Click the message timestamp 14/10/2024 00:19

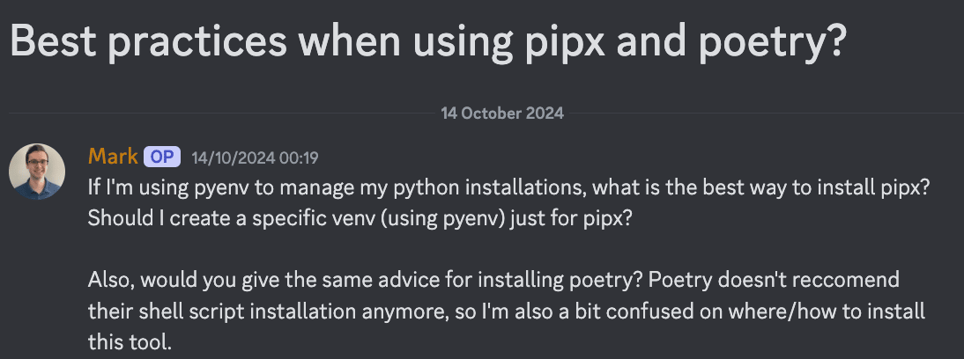pos(255,158)
